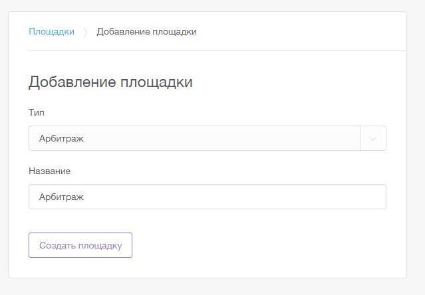Open the Тип dropdown select box

pos(193,139)
